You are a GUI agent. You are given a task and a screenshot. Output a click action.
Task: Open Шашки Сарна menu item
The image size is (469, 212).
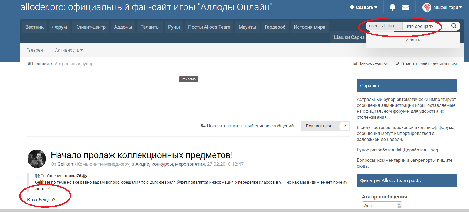pos(349,37)
